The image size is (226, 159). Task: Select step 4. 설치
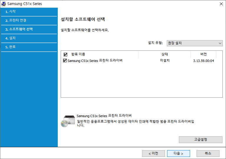tap(10, 38)
